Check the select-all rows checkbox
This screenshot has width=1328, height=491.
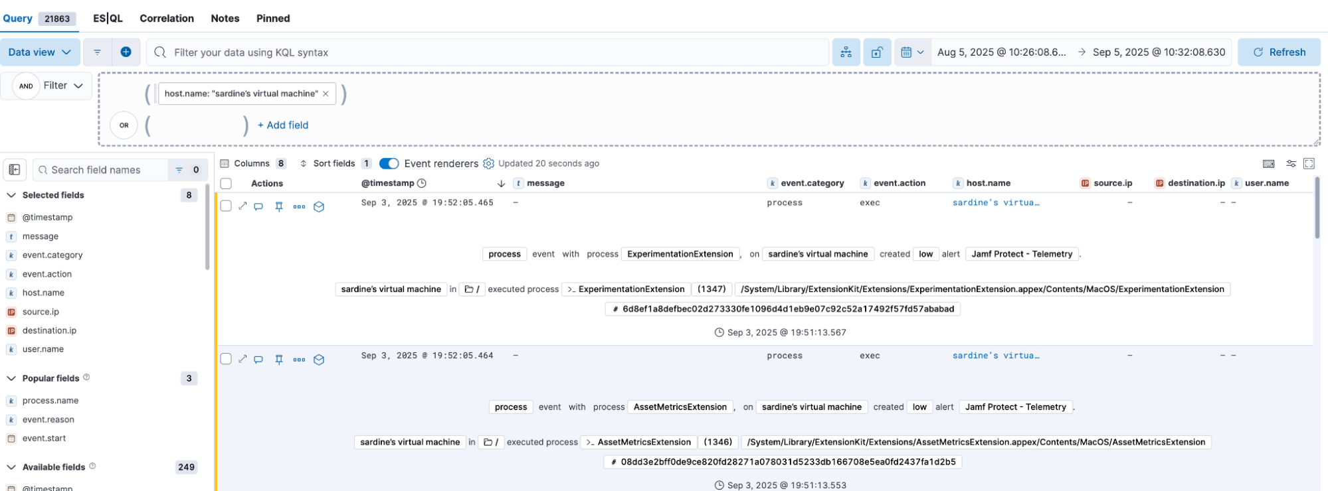pos(226,183)
